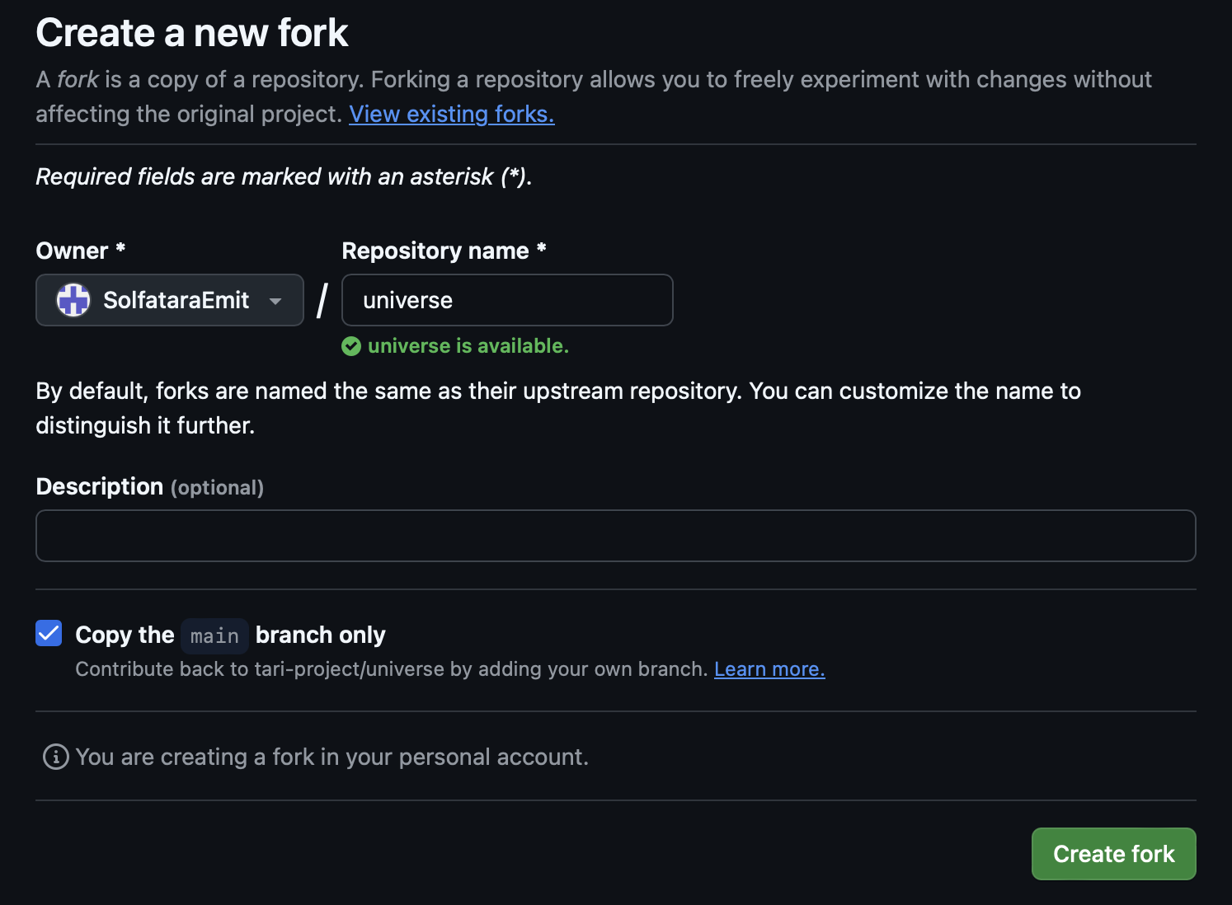Click the Create a new fork heading
Screen dimensions: 1232x905
point(192,33)
